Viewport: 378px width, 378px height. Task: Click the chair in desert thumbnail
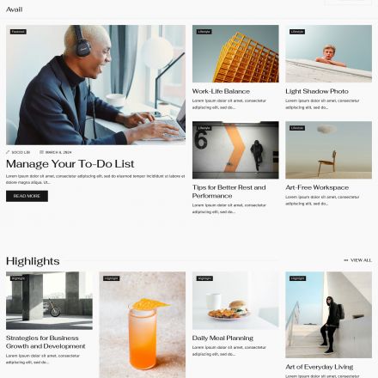pos(328,149)
